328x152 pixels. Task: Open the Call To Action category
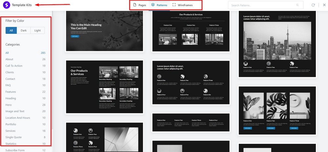click(x=25, y=66)
